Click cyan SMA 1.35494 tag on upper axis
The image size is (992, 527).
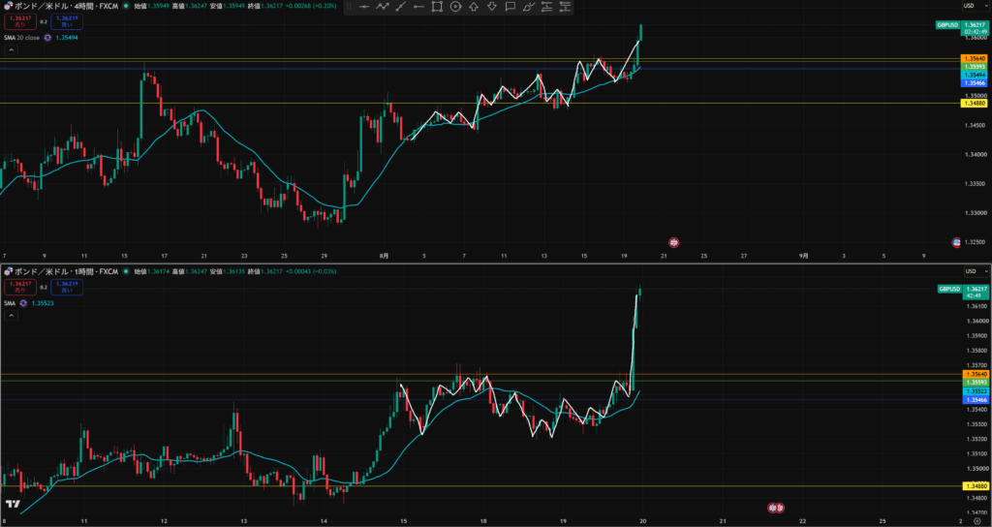click(974, 75)
